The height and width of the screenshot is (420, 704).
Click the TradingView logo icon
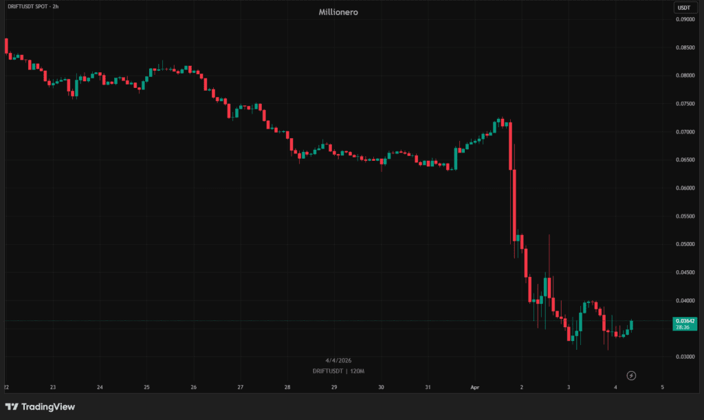[x=12, y=406]
